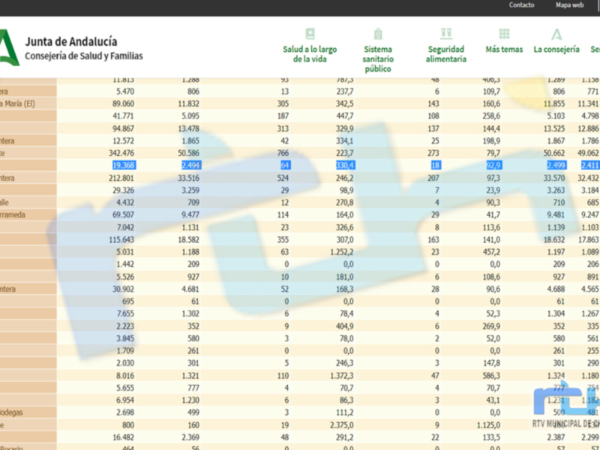
Task: Select the value 586,3
Action: pyautogui.click(x=491, y=376)
